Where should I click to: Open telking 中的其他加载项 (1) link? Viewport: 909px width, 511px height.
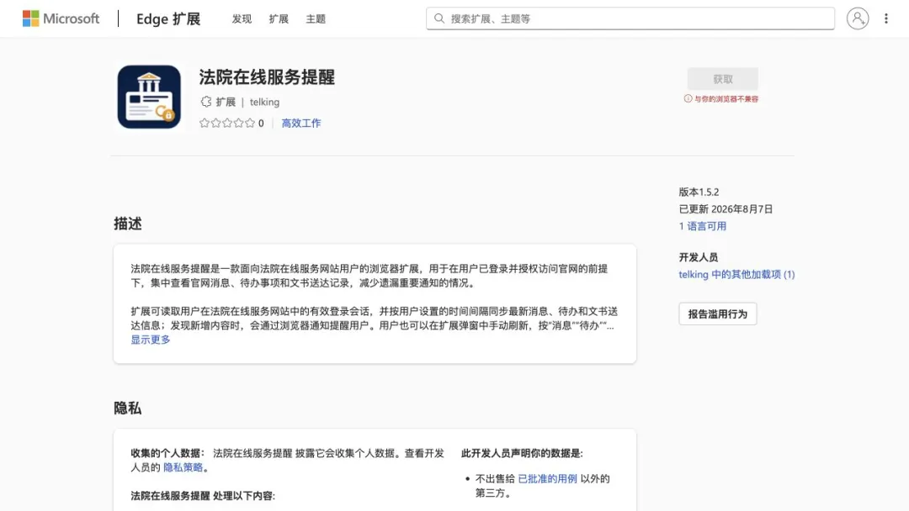[x=736, y=274]
